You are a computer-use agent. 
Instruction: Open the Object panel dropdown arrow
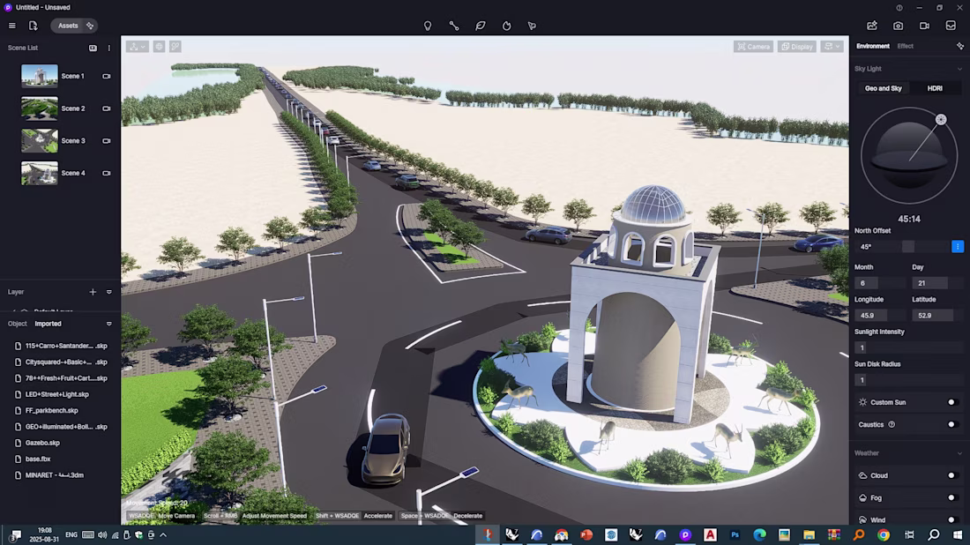point(108,325)
